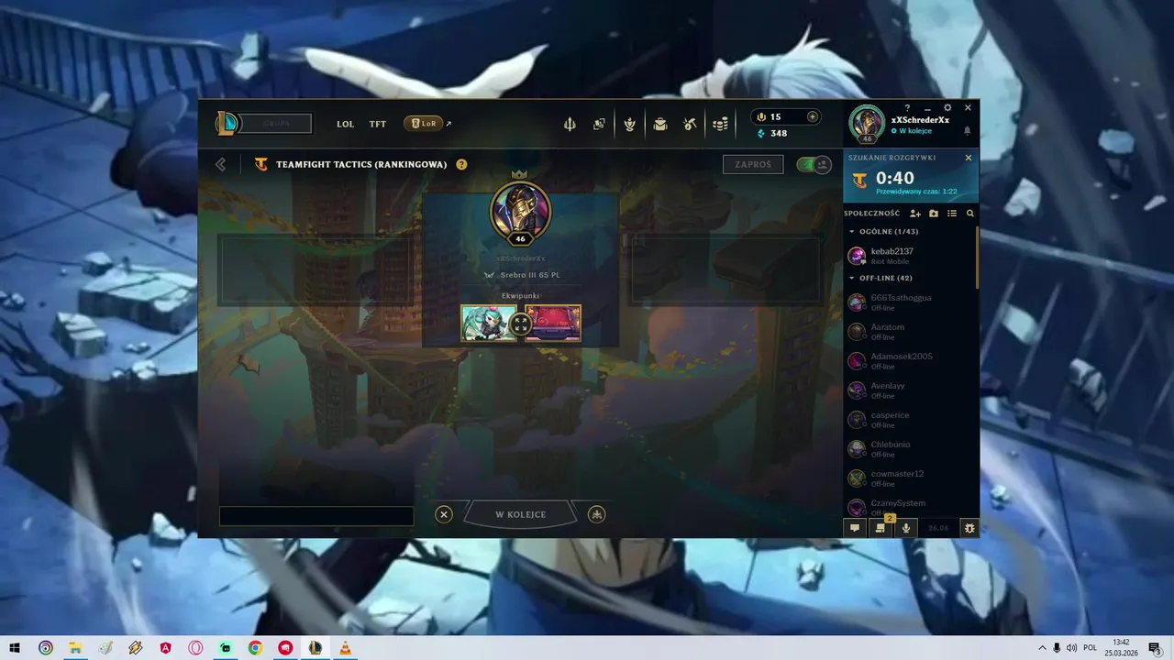
Task: Click the friends list scrollbar
Action: pos(977,257)
